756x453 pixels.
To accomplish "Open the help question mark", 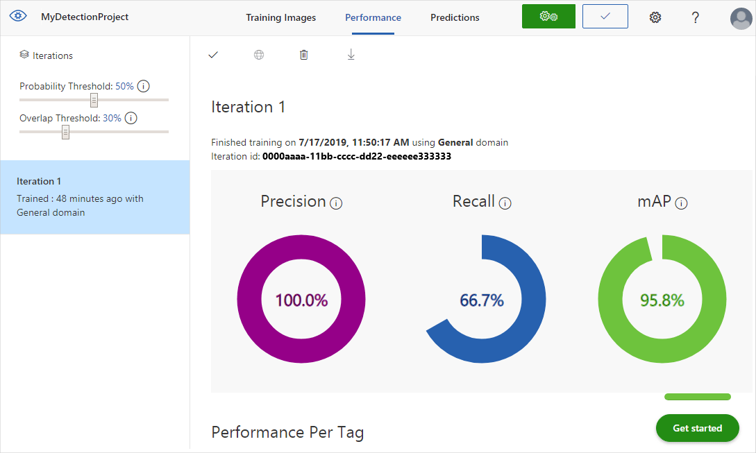I will tap(695, 17).
